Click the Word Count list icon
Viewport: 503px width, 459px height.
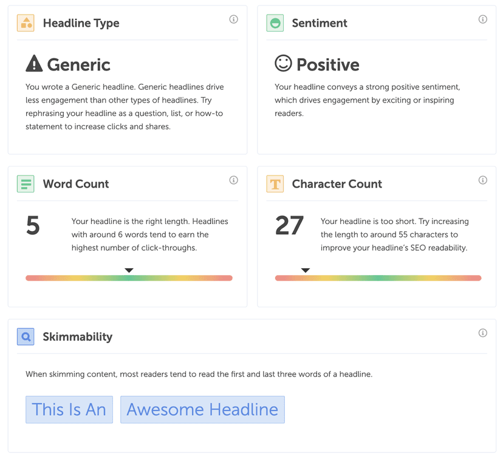(x=26, y=184)
